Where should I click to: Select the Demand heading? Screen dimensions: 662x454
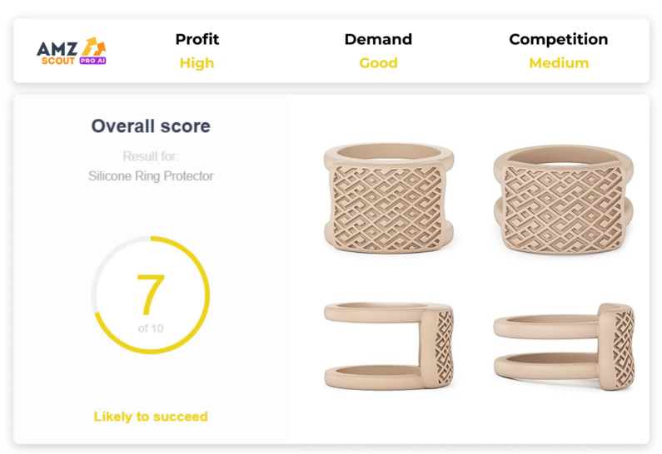tap(378, 39)
